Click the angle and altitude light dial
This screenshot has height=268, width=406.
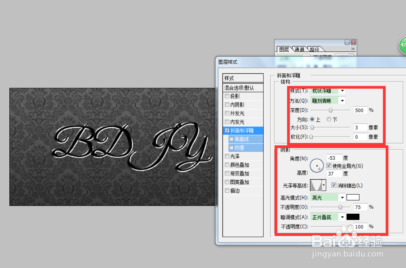[x=317, y=165]
